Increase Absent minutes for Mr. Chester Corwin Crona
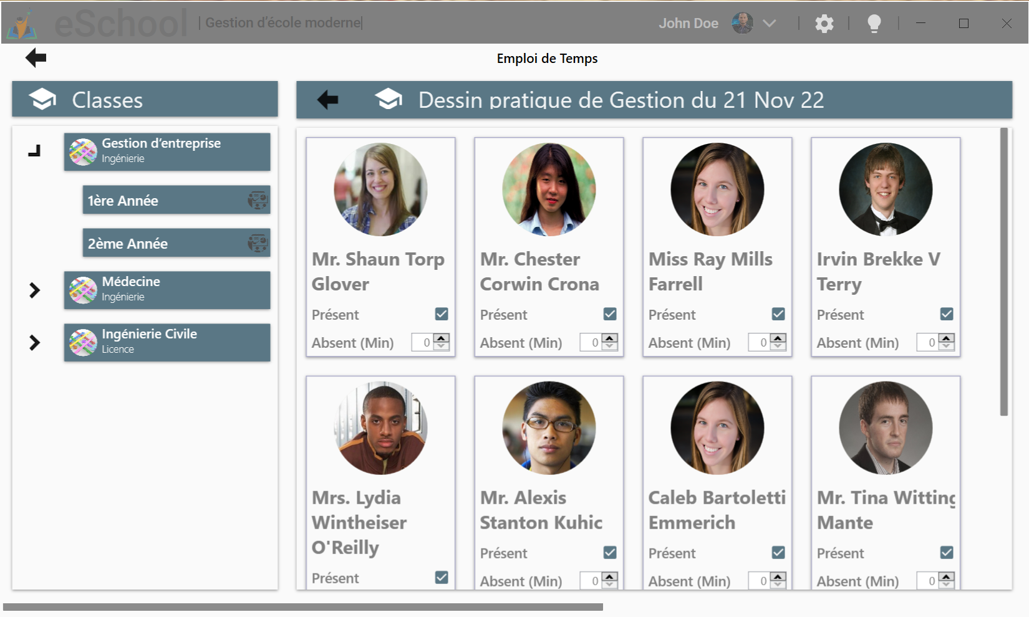Viewport: 1029px width, 617px height. (x=608, y=338)
